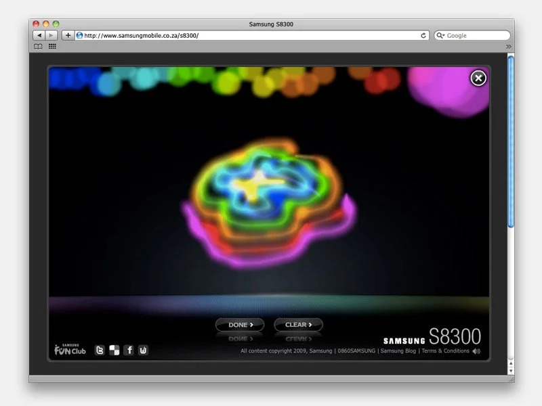This screenshot has width=542, height=406.
Task: Share on Facebook icon
Action: click(129, 350)
